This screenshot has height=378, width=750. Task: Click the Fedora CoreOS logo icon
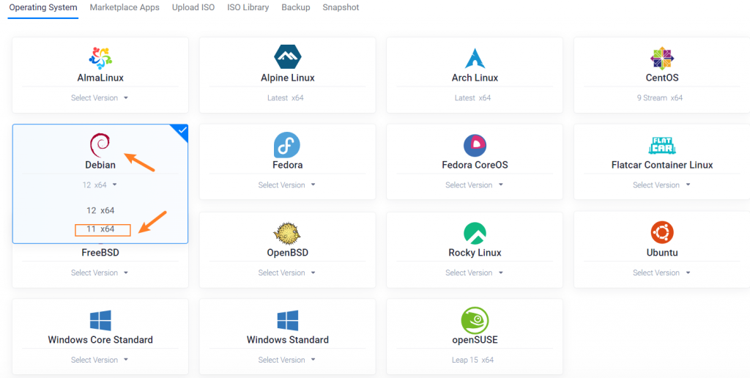[x=475, y=146]
